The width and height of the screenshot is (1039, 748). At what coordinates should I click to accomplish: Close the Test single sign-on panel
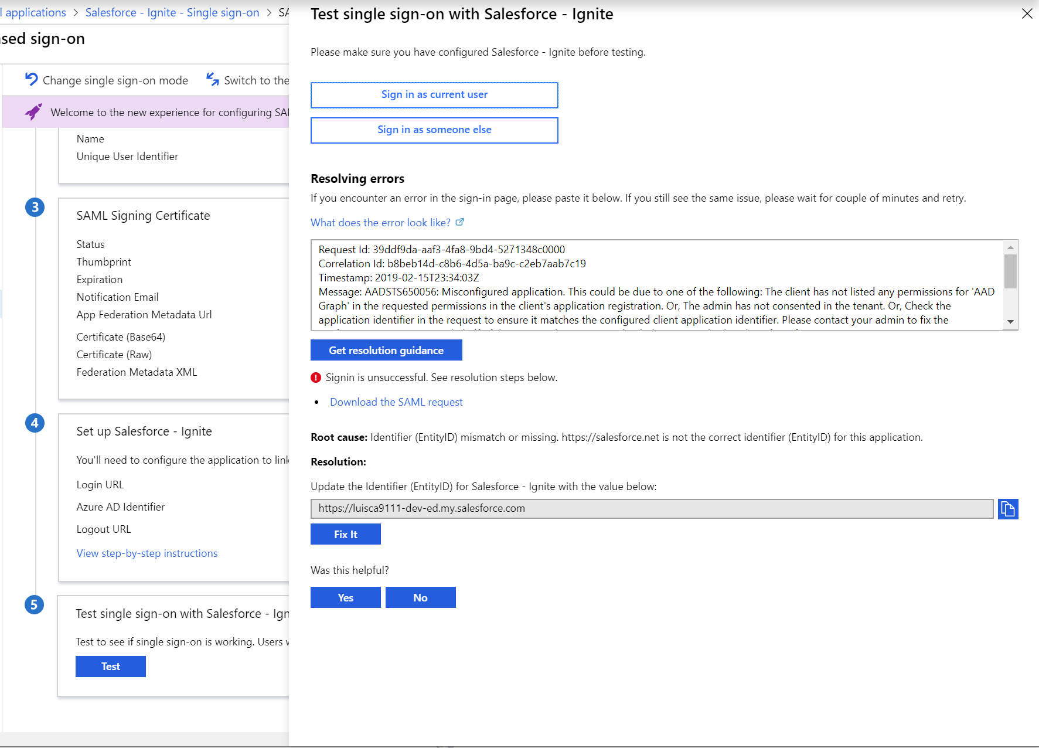pos(1027,13)
